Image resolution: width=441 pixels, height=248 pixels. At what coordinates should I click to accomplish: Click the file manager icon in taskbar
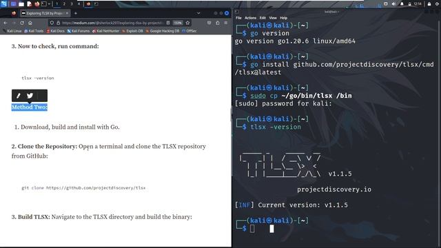pos(21,4)
